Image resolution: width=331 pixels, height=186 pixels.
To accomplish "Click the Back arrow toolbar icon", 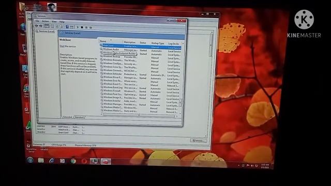I will tap(37, 26).
